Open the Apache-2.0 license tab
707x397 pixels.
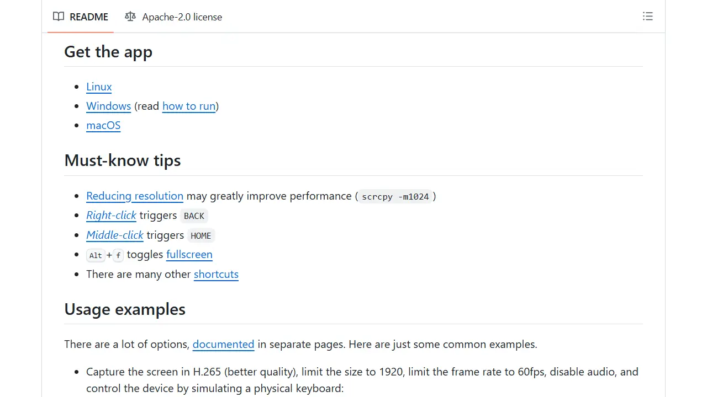(173, 17)
